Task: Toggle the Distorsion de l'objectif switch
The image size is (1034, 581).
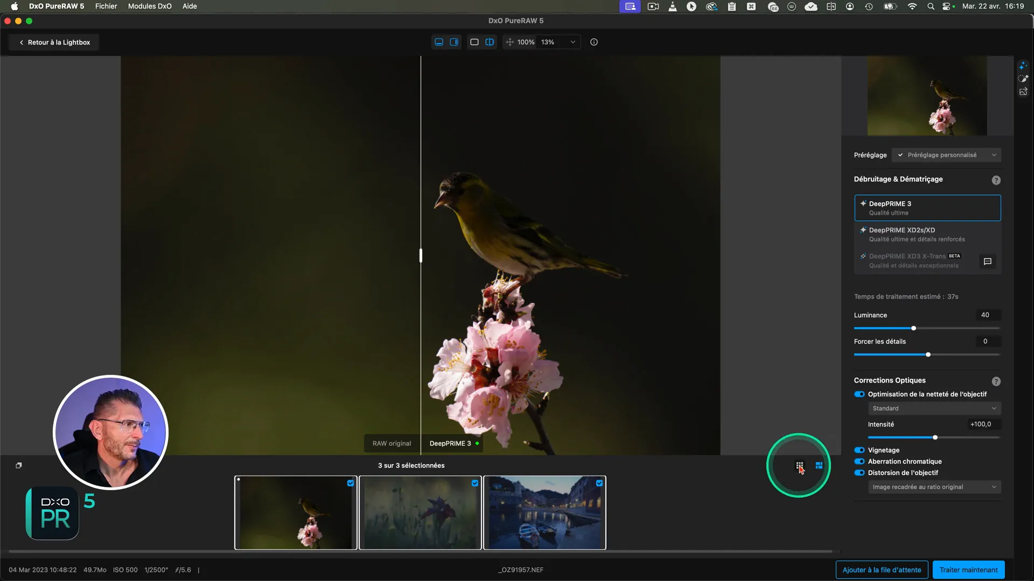Action: [860, 473]
